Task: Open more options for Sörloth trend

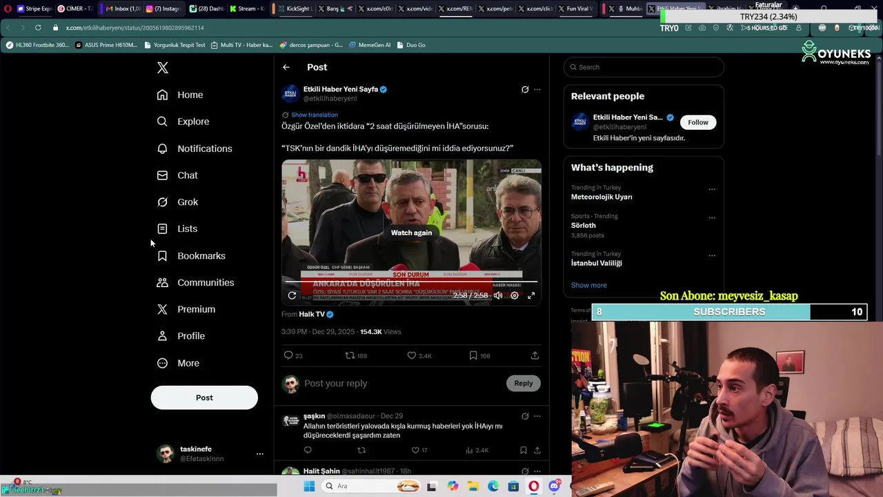Action: [x=712, y=217]
